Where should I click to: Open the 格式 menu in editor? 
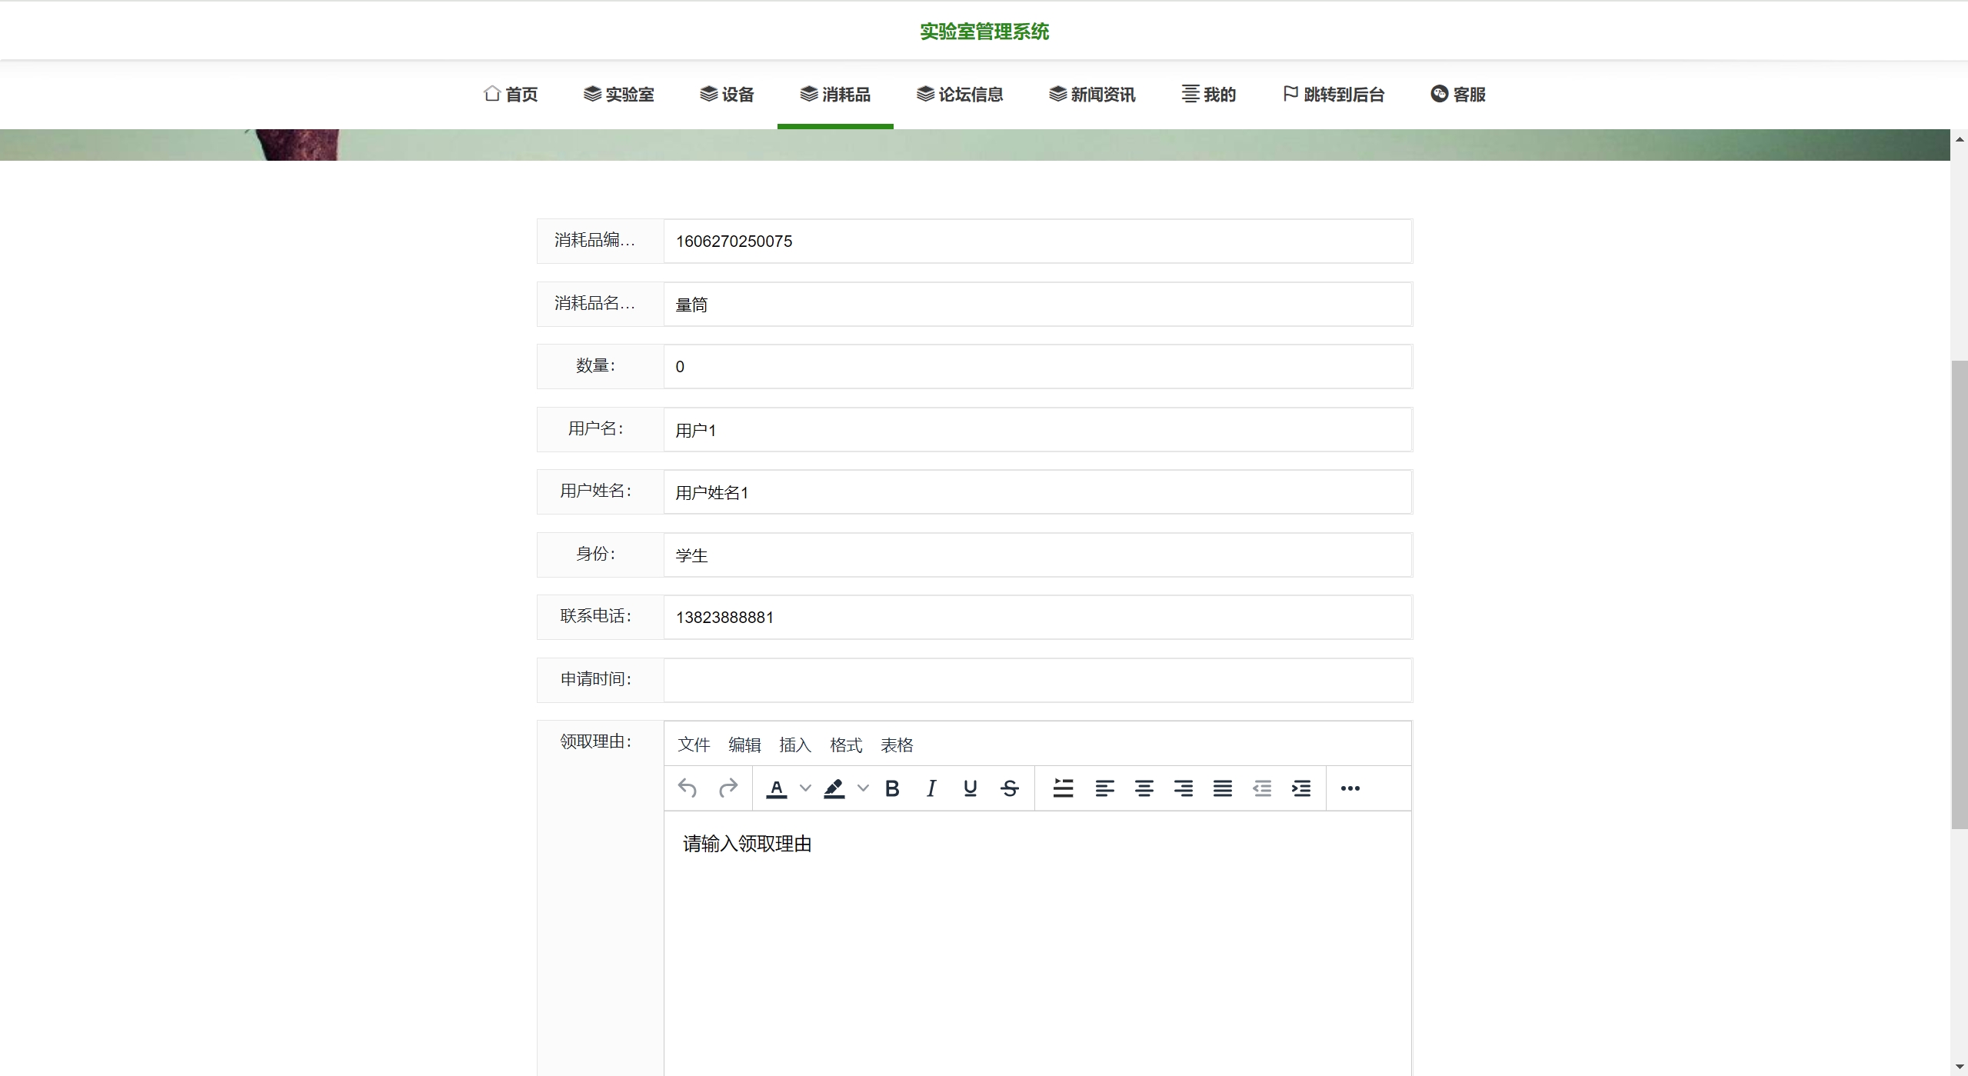[846, 745]
